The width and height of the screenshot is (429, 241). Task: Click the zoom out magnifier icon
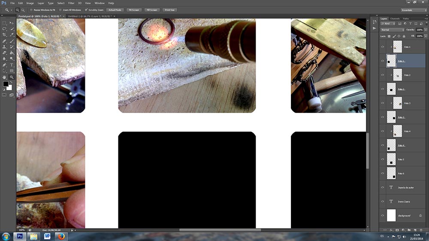point(22,9)
